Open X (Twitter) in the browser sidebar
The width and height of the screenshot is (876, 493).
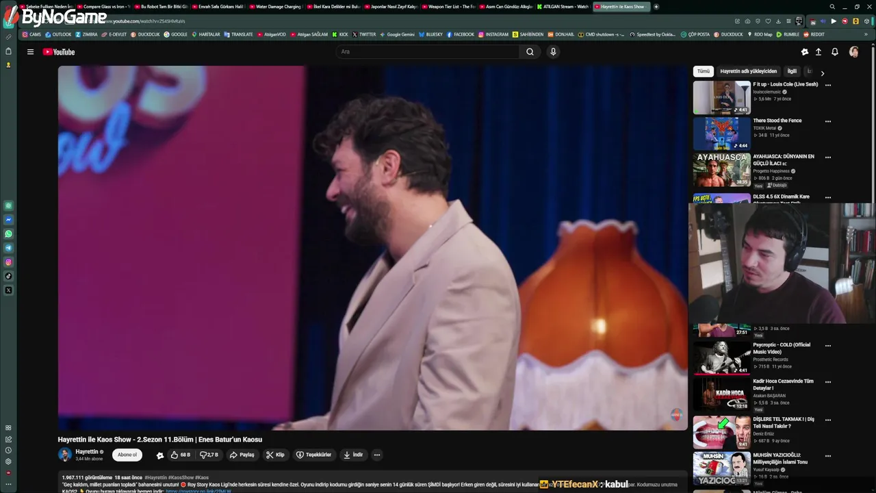[x=8, y=290]
